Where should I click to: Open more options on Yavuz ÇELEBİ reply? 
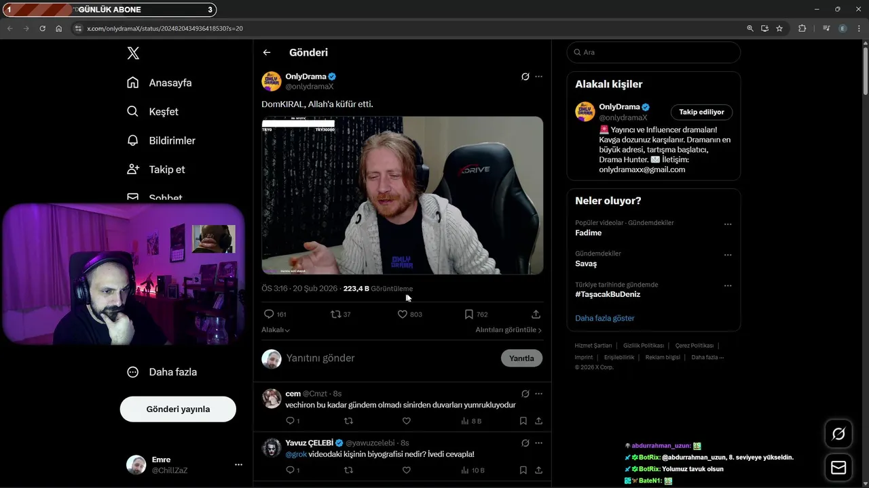click(538, 443)
